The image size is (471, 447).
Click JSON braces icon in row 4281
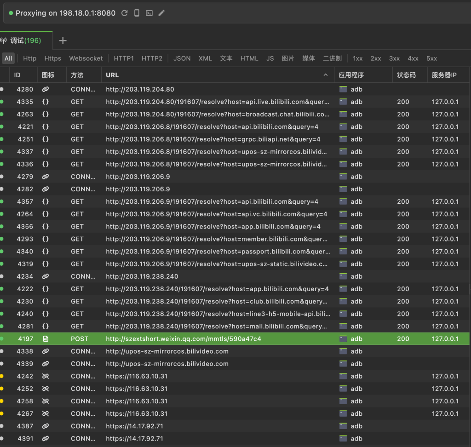[x=46, y=326]
